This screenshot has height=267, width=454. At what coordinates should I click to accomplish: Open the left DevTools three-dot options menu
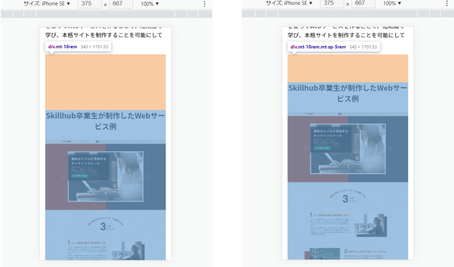tap(204, 4)
